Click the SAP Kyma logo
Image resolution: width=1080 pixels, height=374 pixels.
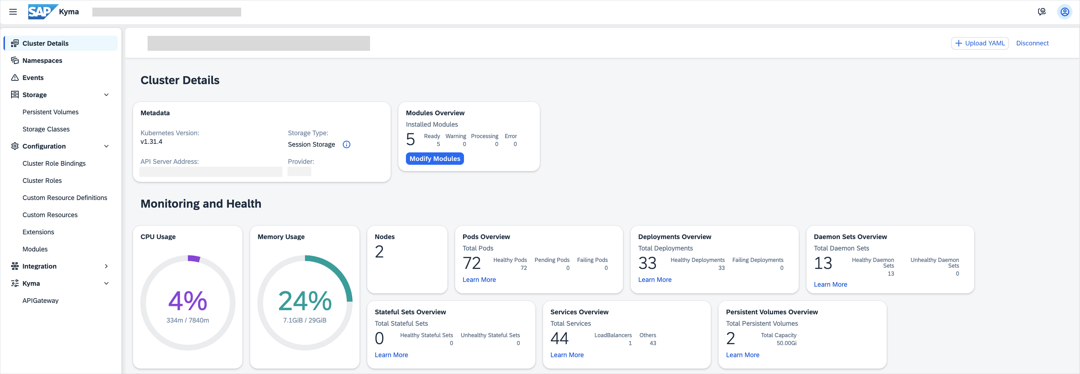pyautogui.click(x=43, y=11)
